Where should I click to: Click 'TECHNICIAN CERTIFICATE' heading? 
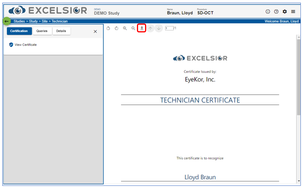click(200, 100)
